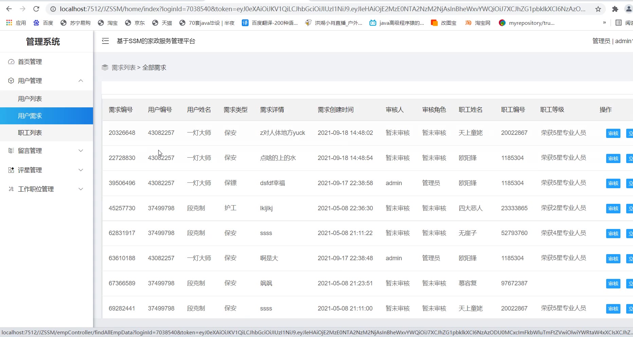Bookmark this page with the star icon
The image size is (633, 337).
[598, 9]
